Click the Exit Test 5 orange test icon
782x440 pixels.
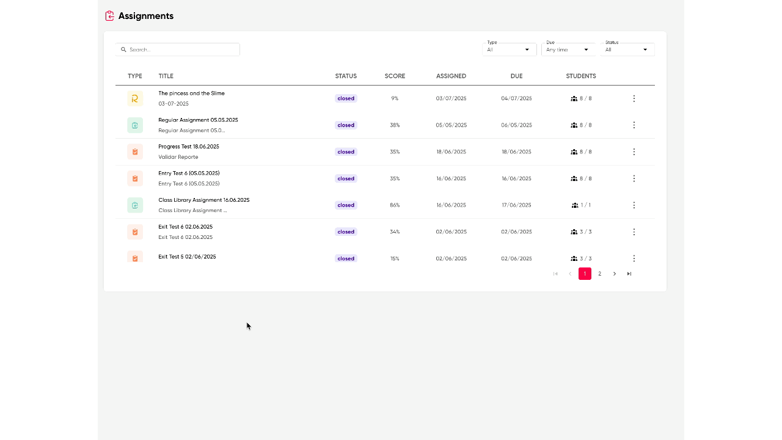point(135,257)
